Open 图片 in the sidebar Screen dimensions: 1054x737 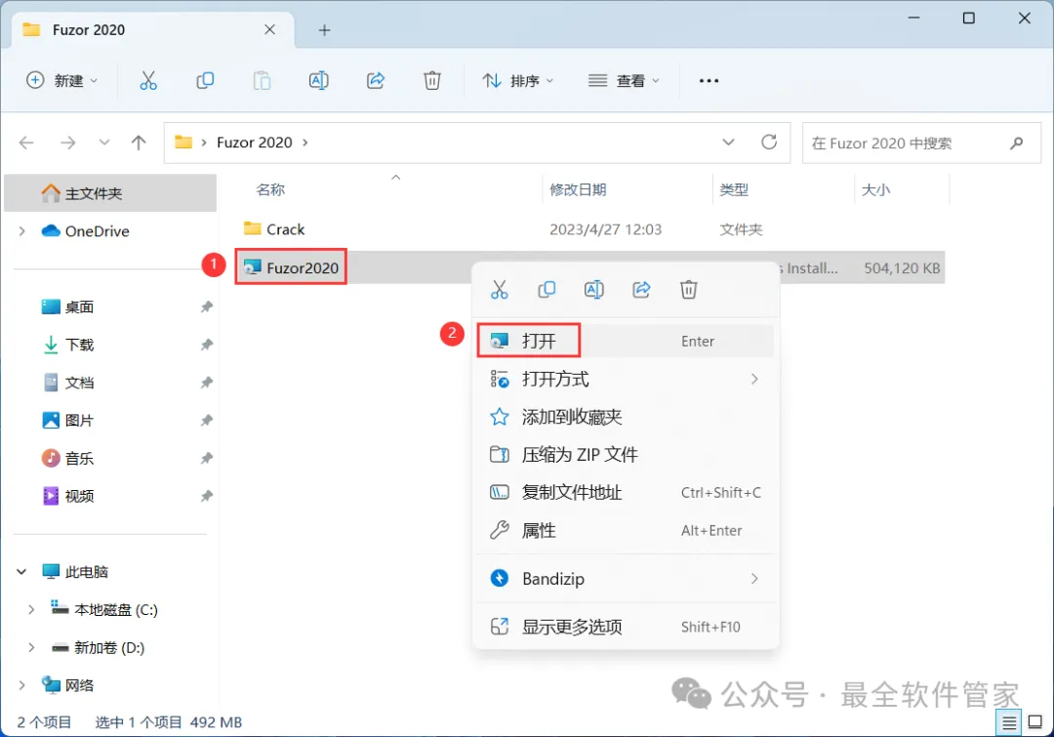coord(79,421)
